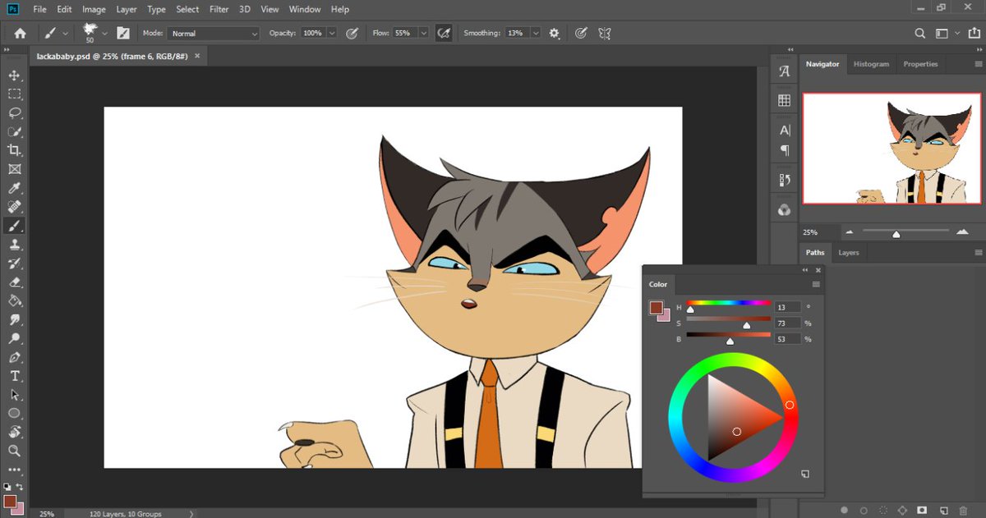986x518 pixels.
Task: Open the Window menu
Action: (305, 9)
